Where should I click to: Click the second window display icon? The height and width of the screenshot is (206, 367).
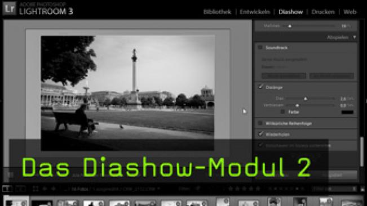tap(20, 189)
